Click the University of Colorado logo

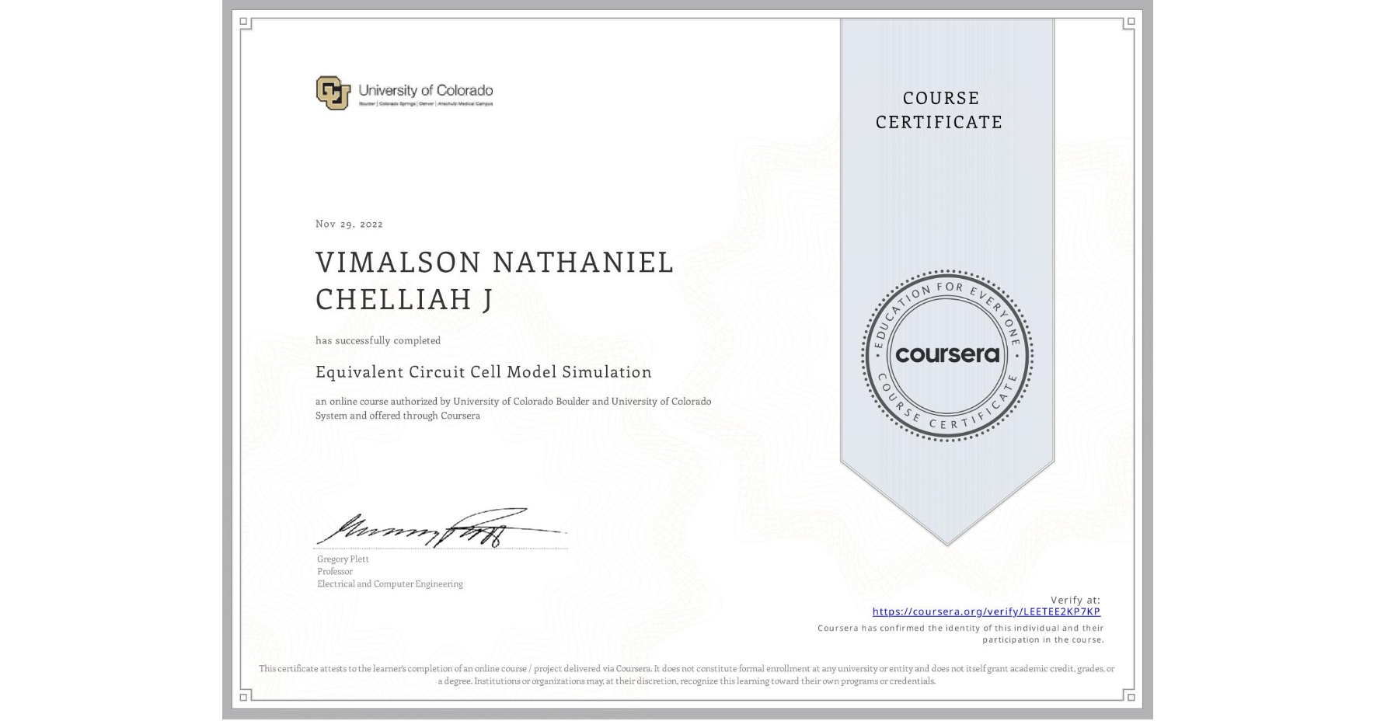pos(404,92)
